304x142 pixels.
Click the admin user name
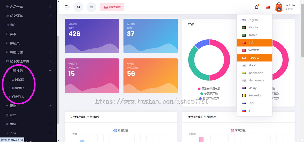[x=290, y=5]
